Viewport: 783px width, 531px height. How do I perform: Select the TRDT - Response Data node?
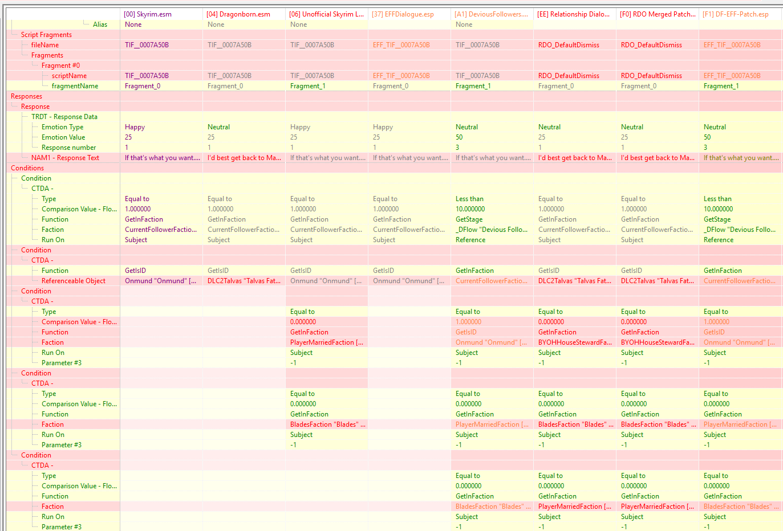coord(64,117)
